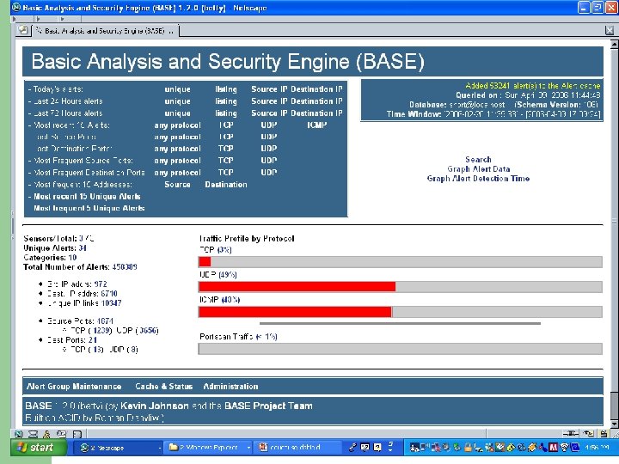Viewport: 619px width, 464px height.
Task: Click the TCP (3%) traffic bar
Action: tap(401, 262)
